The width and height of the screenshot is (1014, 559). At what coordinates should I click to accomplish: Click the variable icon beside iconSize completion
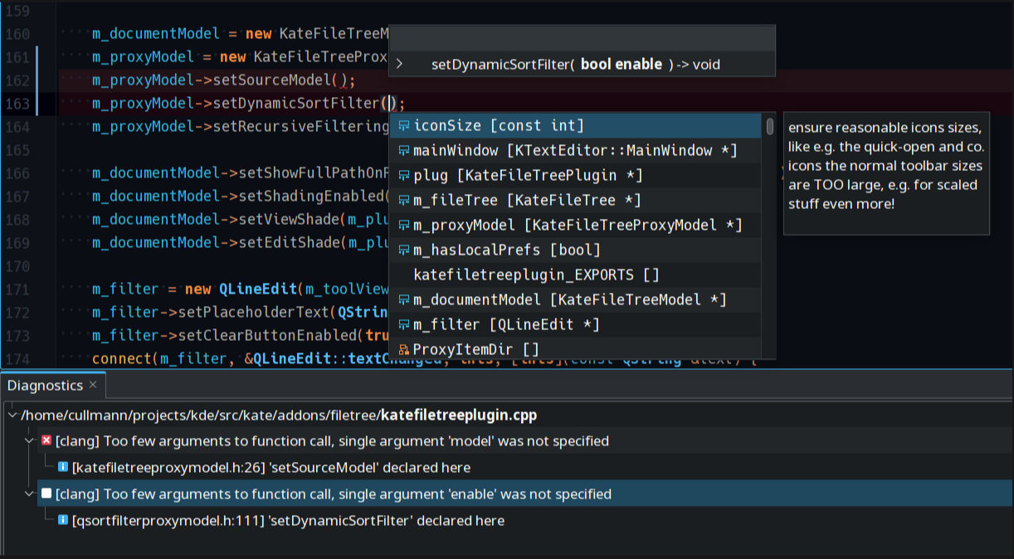403,126
